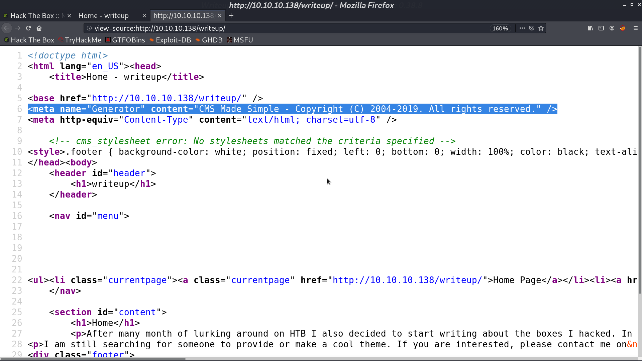Click the nav id="menu" line
The width and height of the screenshot is (642, 361).
[89, 216]
